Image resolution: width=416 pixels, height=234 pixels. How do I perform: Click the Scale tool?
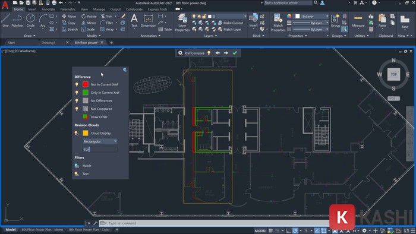(x=88, y=30)
